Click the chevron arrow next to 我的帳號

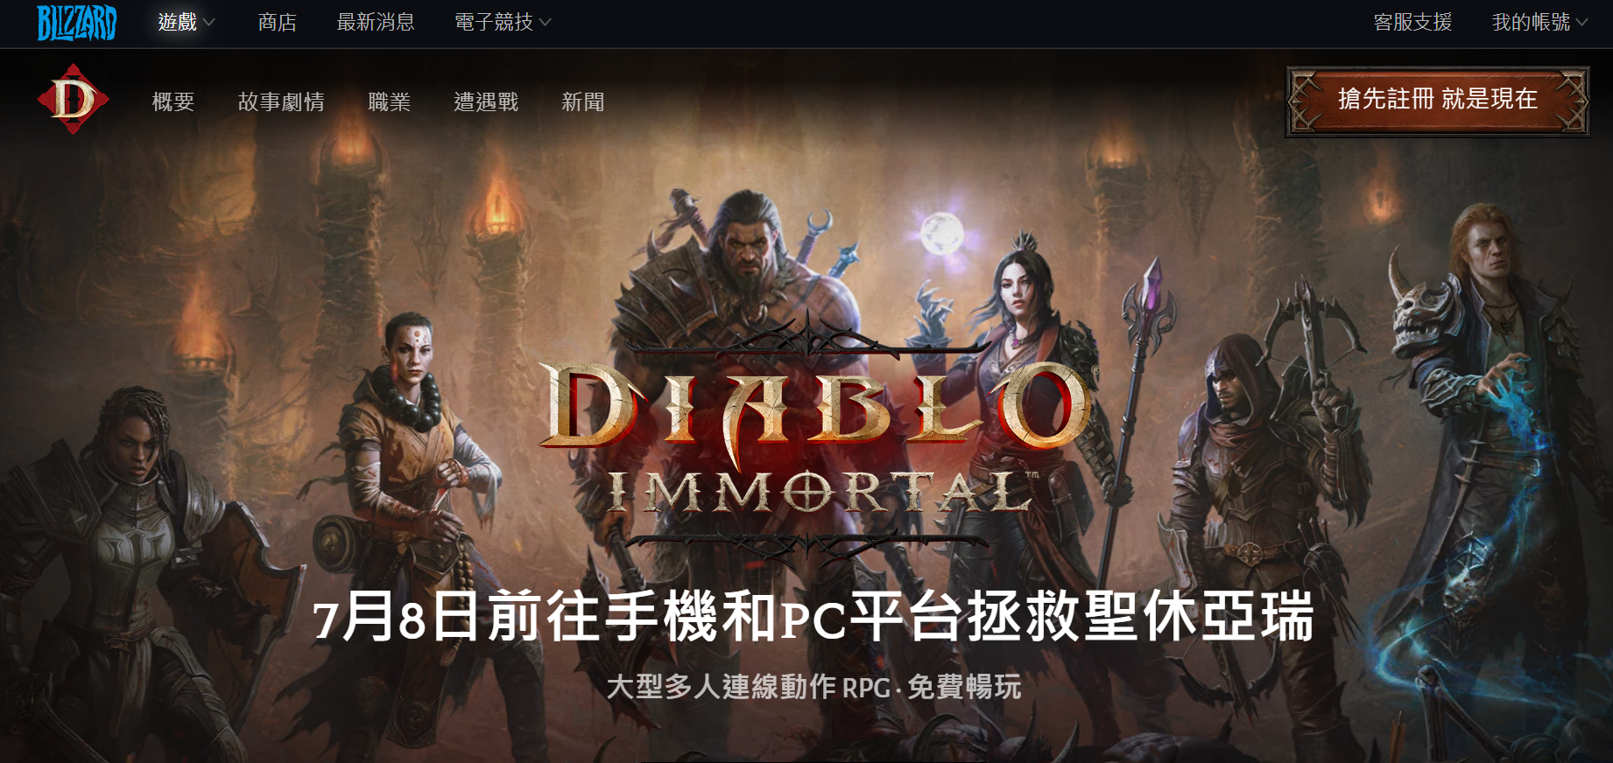[x=1581, y=22]
